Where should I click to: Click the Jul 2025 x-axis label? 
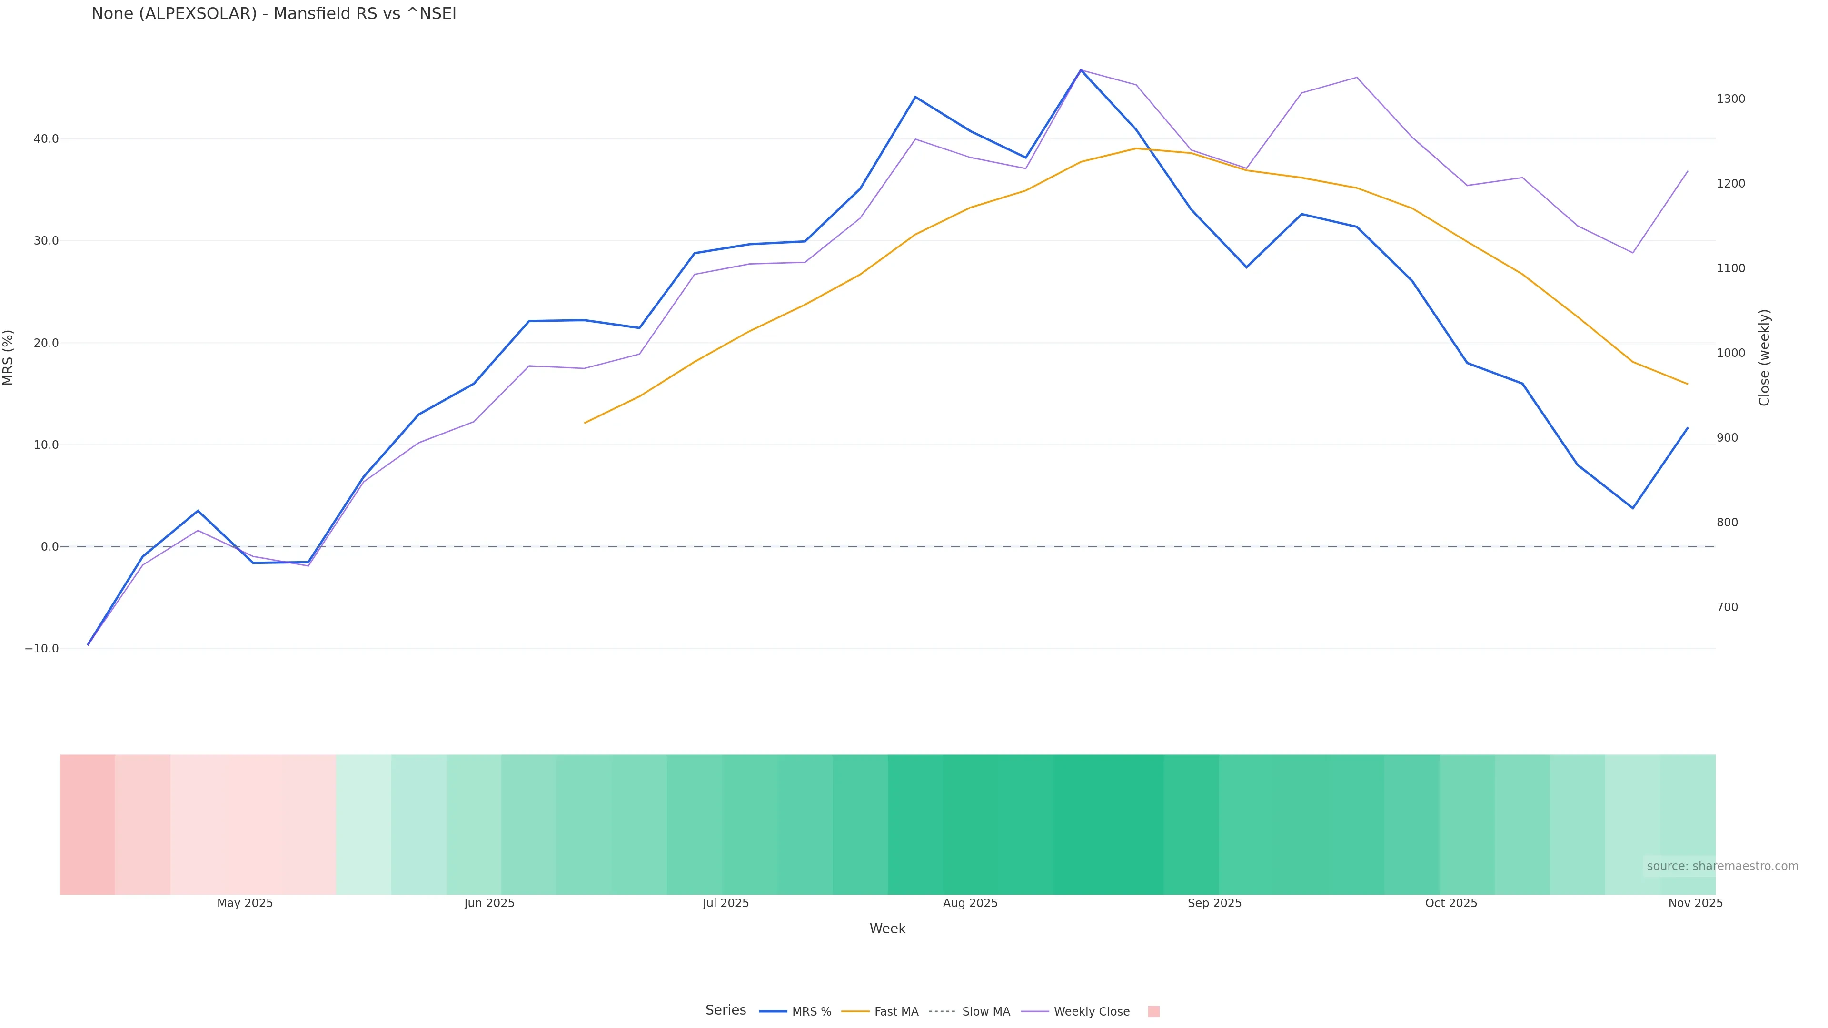tap(726, 903)
